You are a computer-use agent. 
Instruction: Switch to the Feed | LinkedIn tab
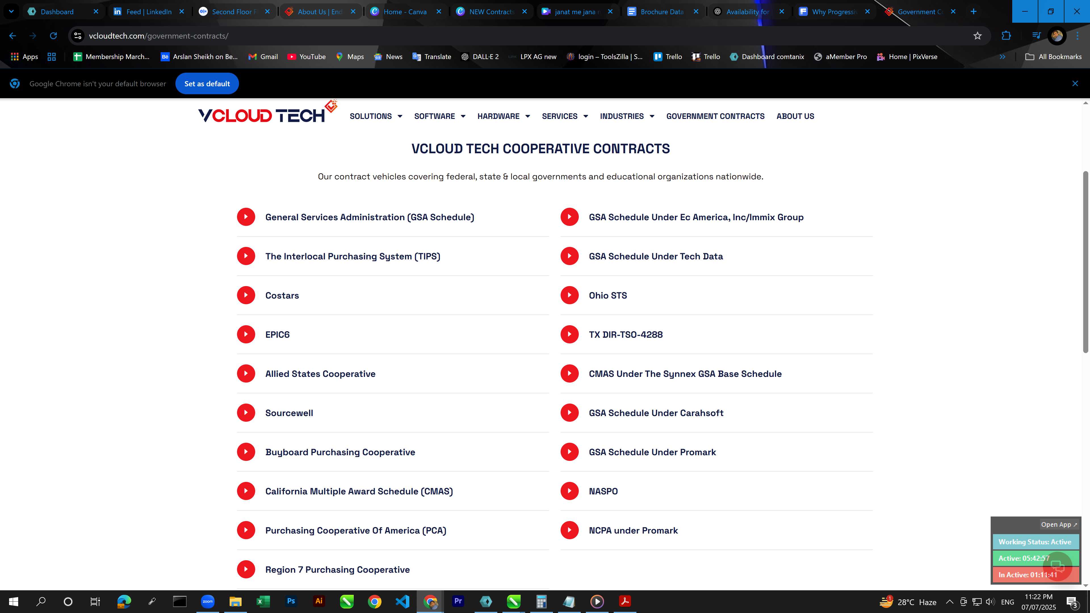(148, 12)
